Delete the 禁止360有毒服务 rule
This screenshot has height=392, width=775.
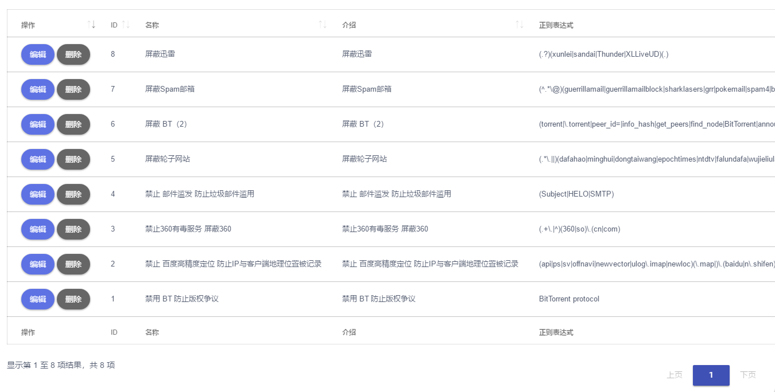(73, 229)
